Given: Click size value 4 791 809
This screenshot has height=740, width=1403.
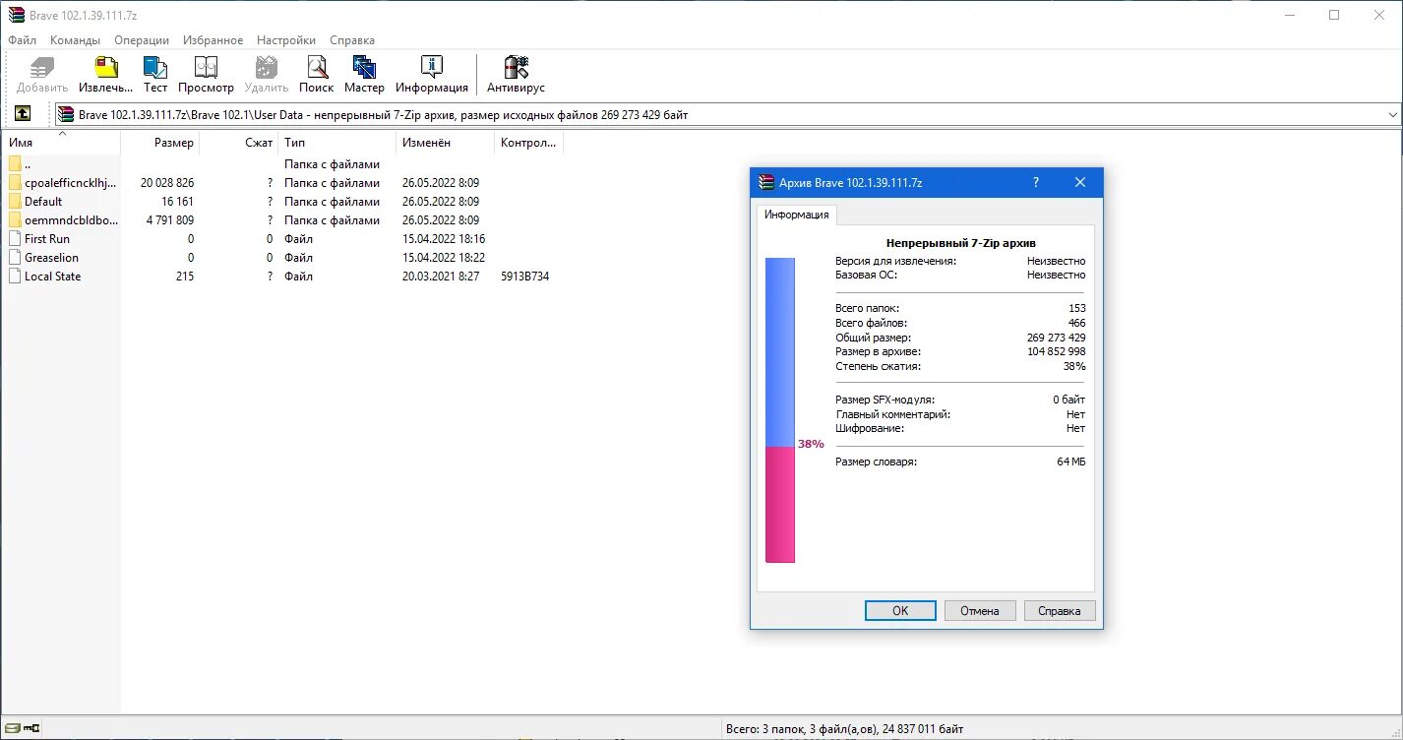Looking at the screenshot, I should point(170,220).
